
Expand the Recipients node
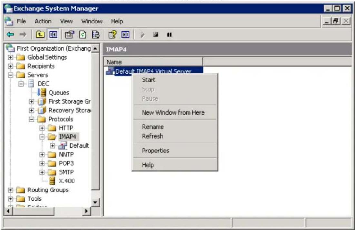10,66
